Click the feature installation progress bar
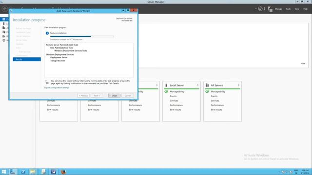This screenshot has height=175, width=312. pos(82,36)
